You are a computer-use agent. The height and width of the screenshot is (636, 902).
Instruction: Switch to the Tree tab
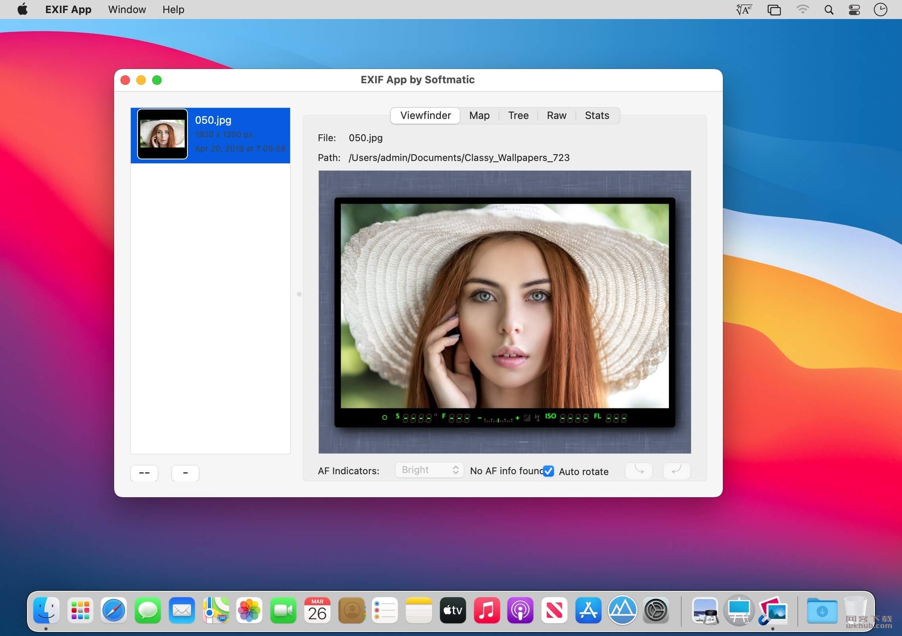pos(518,115)
